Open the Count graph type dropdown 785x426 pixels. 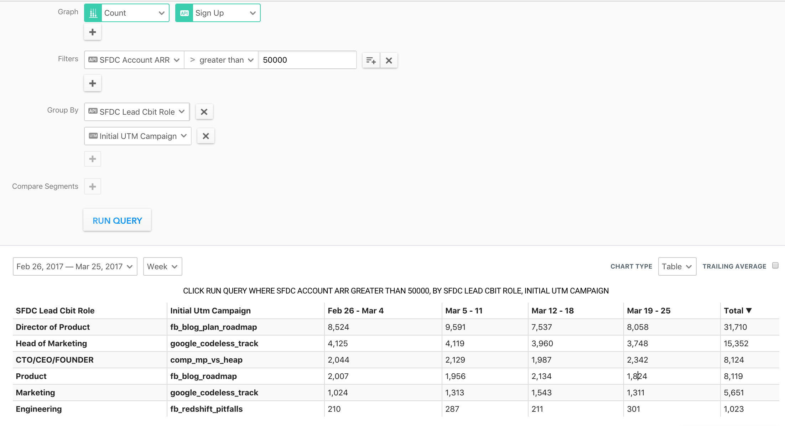pos(127,13)
